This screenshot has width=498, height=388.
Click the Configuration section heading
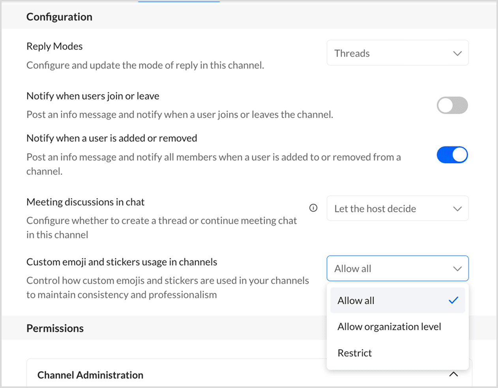59,17
